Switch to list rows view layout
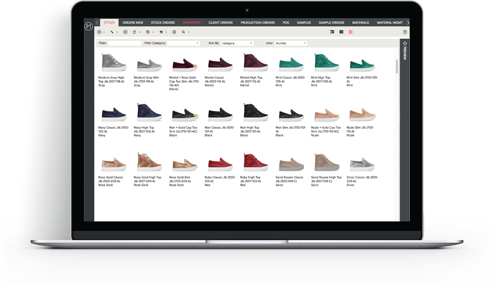 point(341,32)
